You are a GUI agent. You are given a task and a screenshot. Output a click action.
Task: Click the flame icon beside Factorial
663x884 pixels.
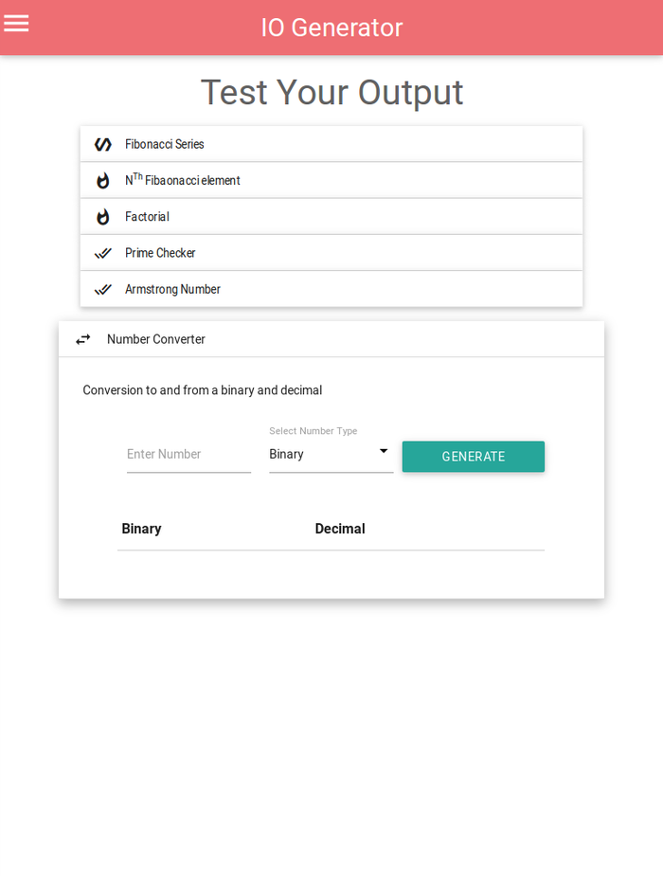(x=102, y=217)
